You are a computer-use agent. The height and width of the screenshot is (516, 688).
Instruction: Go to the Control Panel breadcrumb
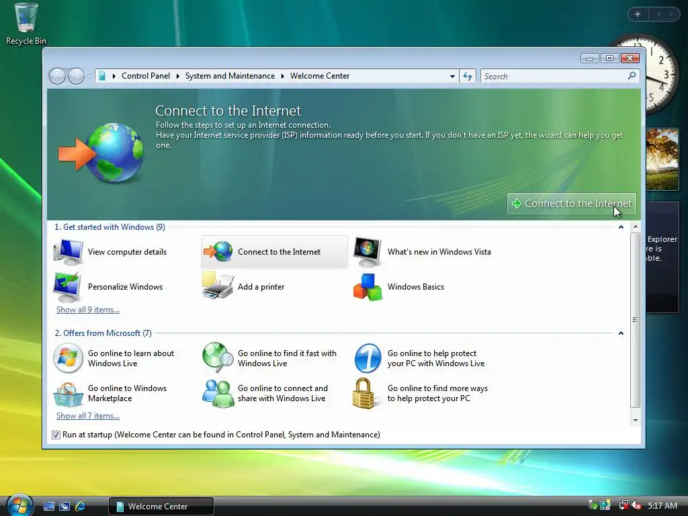coord(146,76)
